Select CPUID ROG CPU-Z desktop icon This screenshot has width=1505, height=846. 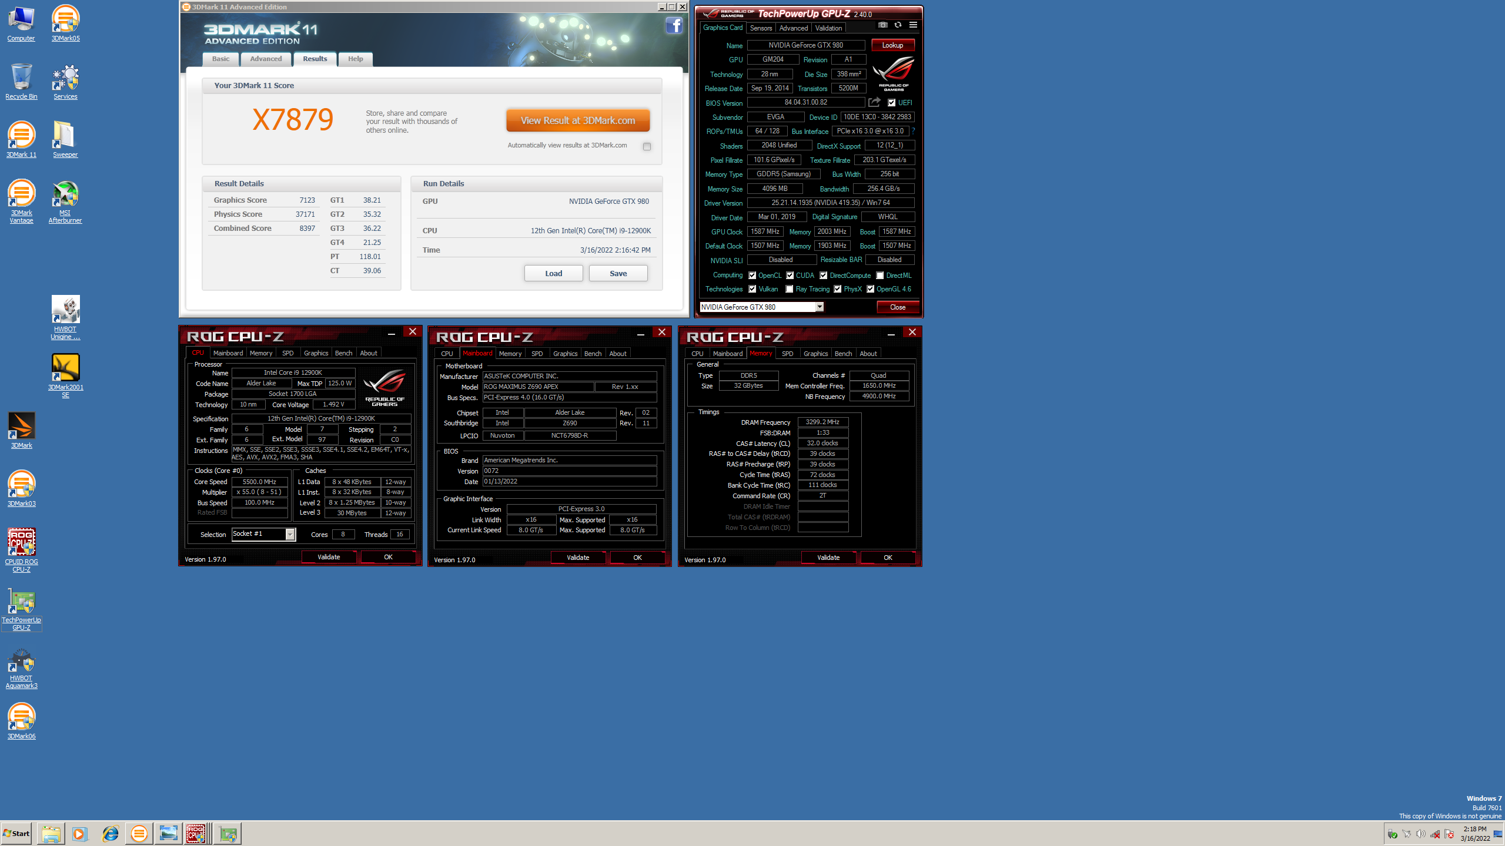tap(21, 550)
